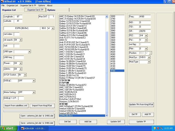Click the satellite list scrollbar thumb

point(107,73)
